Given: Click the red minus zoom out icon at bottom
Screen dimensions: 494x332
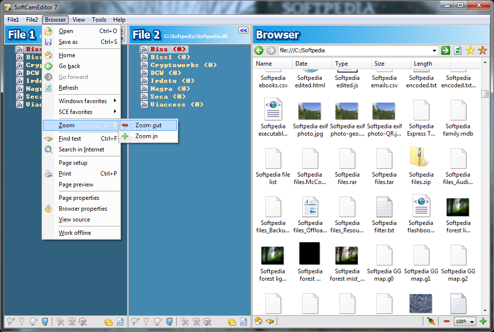Looking at the screenshot, I should (x=446, y=321).
